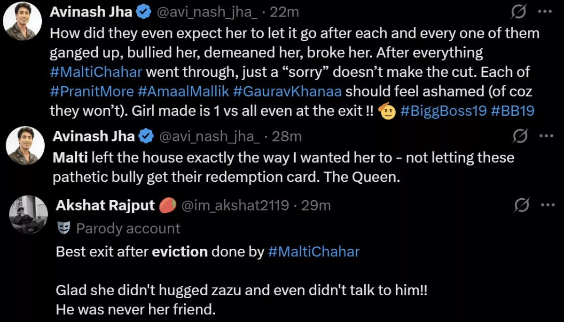564x322 pixels.
Task: Click verified badge on second Avinash Jha tweet
Action: coord(146,136)
